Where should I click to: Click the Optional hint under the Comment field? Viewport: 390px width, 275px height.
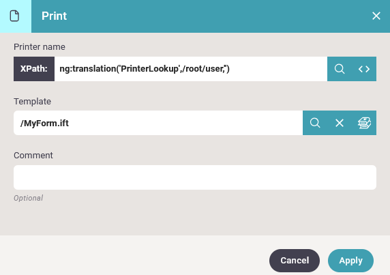click(29, 198)
